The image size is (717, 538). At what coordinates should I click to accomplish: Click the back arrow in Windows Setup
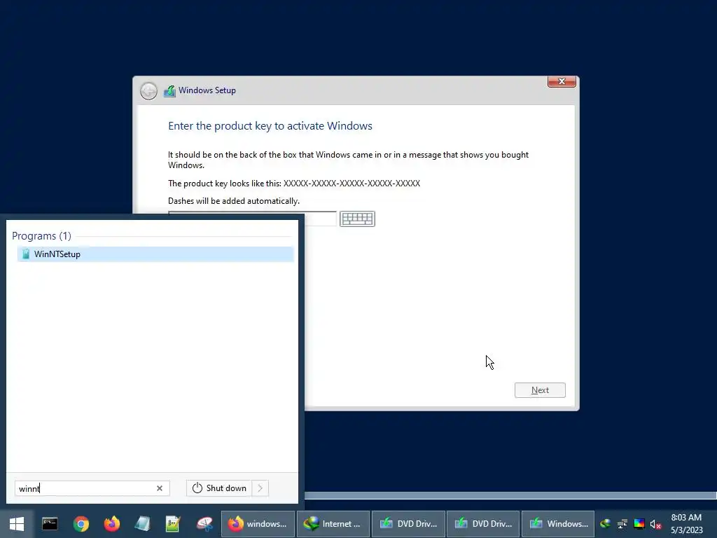coord(148,90)
